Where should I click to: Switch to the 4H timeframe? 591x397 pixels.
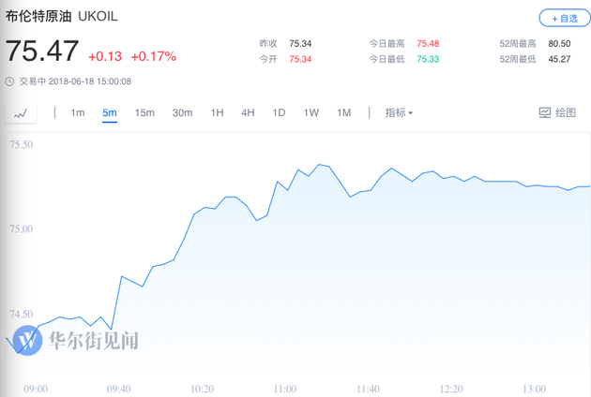[248, 112]
